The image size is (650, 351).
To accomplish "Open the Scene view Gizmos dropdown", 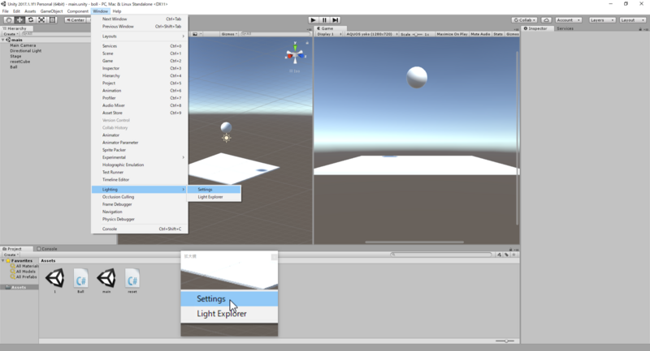I will click(x=229, y=34).
